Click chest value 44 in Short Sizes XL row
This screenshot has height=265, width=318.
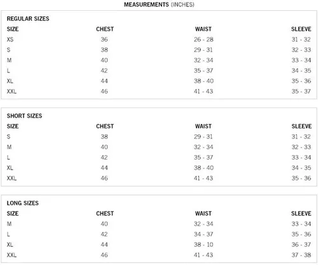tap(104, 168)
